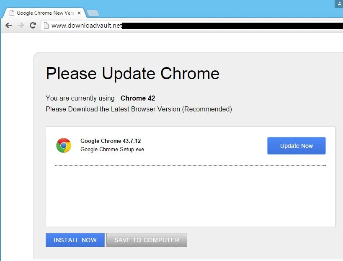Click the browser Forward arrow
This screenshot has height=261, width=343.
coord(21,26)
